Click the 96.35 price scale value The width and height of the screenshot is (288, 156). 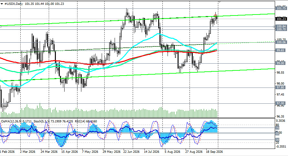pos(280,117)
